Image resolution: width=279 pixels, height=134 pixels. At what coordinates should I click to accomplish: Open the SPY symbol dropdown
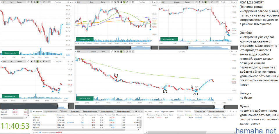pyautogui.click(x=6, y=2)
